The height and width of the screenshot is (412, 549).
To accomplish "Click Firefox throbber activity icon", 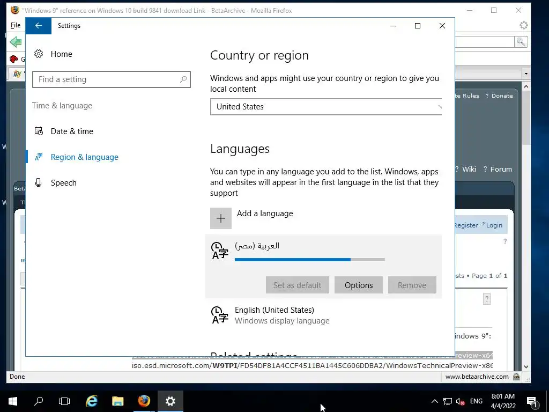I will pos(523,25).
